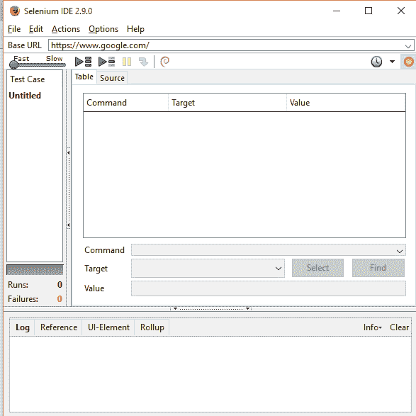Clear the log output
The height and width of the screenshot is (416, 416).
tap(399, 327)
